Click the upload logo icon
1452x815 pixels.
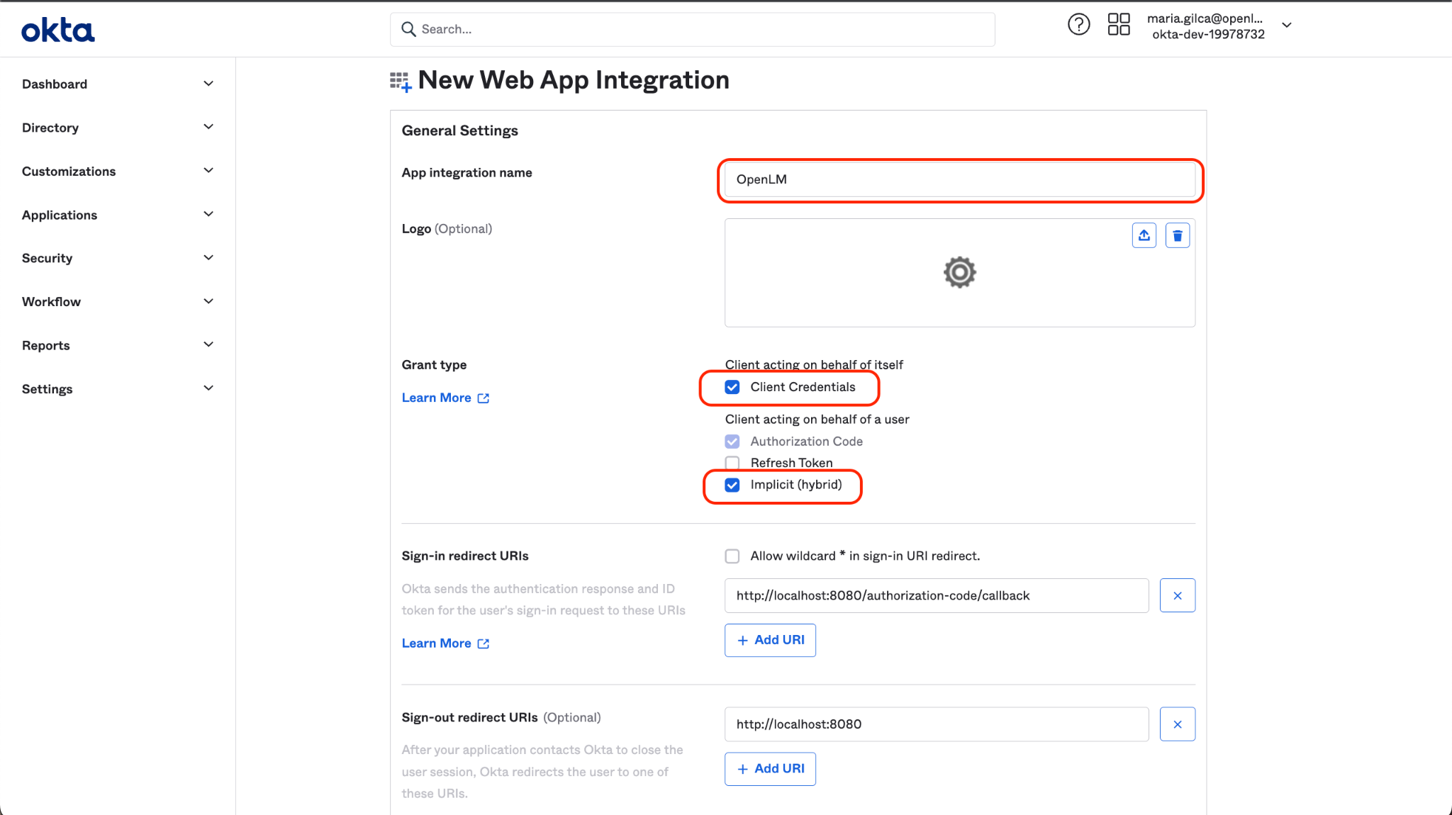1144,235
